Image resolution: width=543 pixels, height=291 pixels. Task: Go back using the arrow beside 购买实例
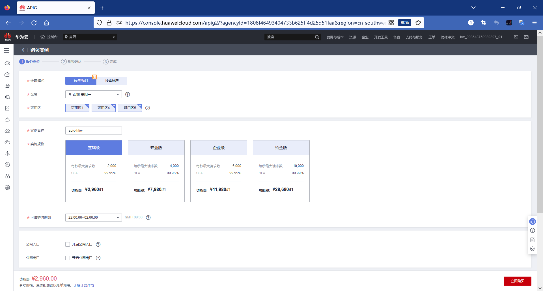(x=23, y=50)
